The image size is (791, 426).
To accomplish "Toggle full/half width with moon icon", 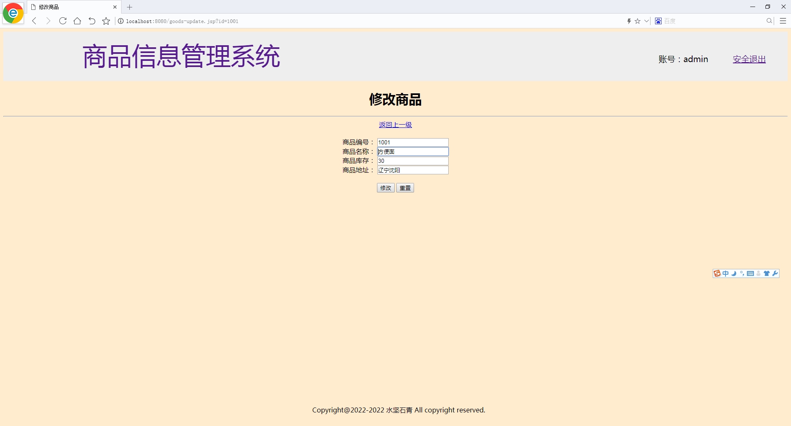I will (734, 273).
